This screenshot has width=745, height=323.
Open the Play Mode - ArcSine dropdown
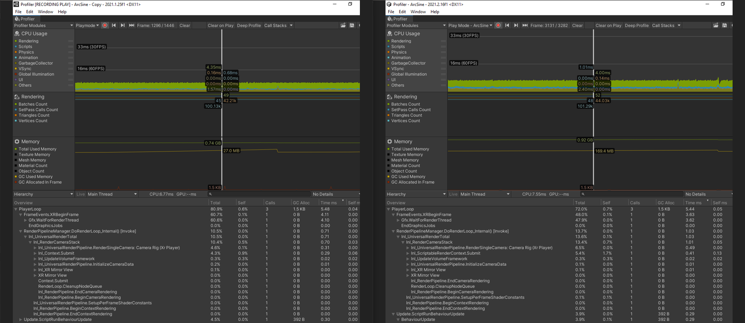(470, 25)
